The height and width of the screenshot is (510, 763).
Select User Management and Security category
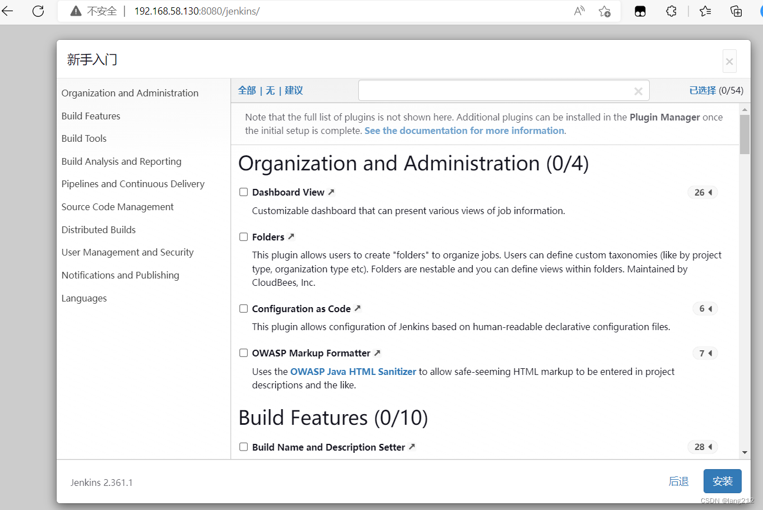128,252
